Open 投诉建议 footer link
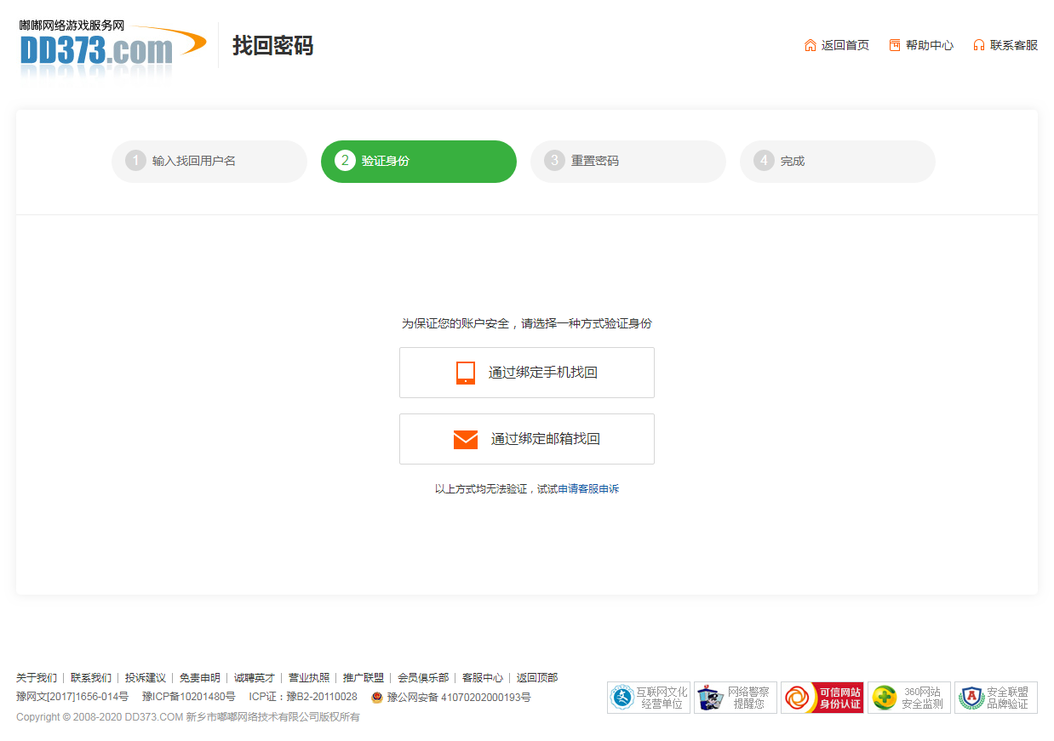The image size is (1054, 741). [146, 678]
